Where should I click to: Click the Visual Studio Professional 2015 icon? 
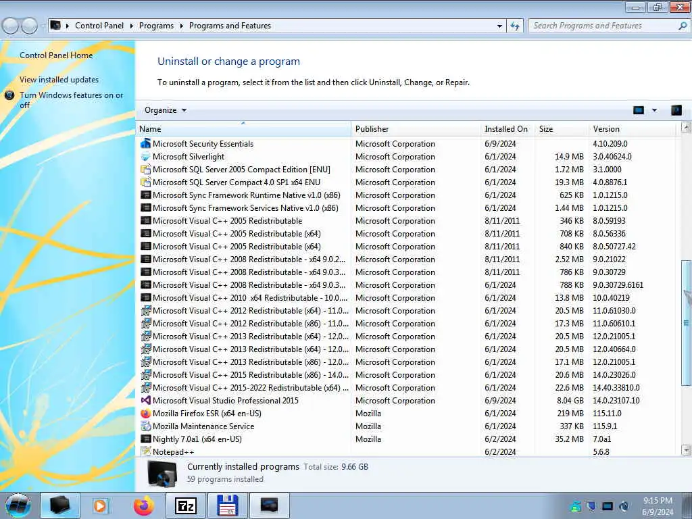[146, 400]
